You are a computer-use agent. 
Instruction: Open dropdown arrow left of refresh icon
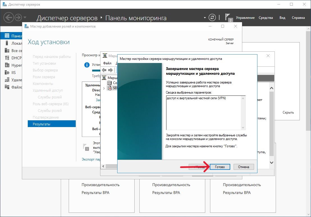pos(205,18)
